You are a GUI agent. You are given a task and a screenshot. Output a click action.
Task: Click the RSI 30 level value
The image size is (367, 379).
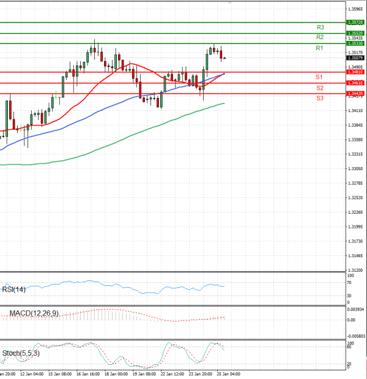pos(349,296)
